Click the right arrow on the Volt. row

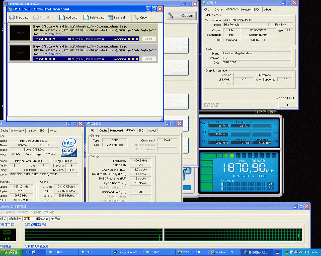click(277, 133)
